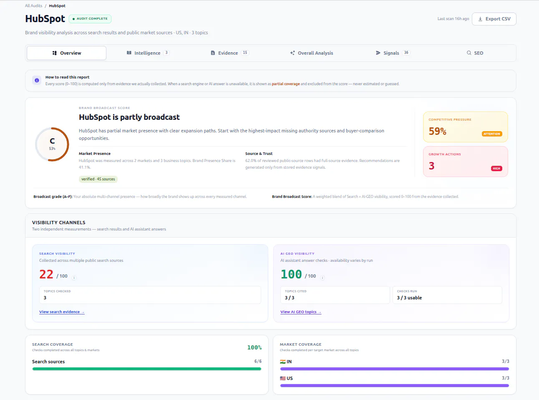Screen dimensions: 539x400
Task: Click the grade C 53% score ring
Action: pyautogui.click(x=52, y=144)
